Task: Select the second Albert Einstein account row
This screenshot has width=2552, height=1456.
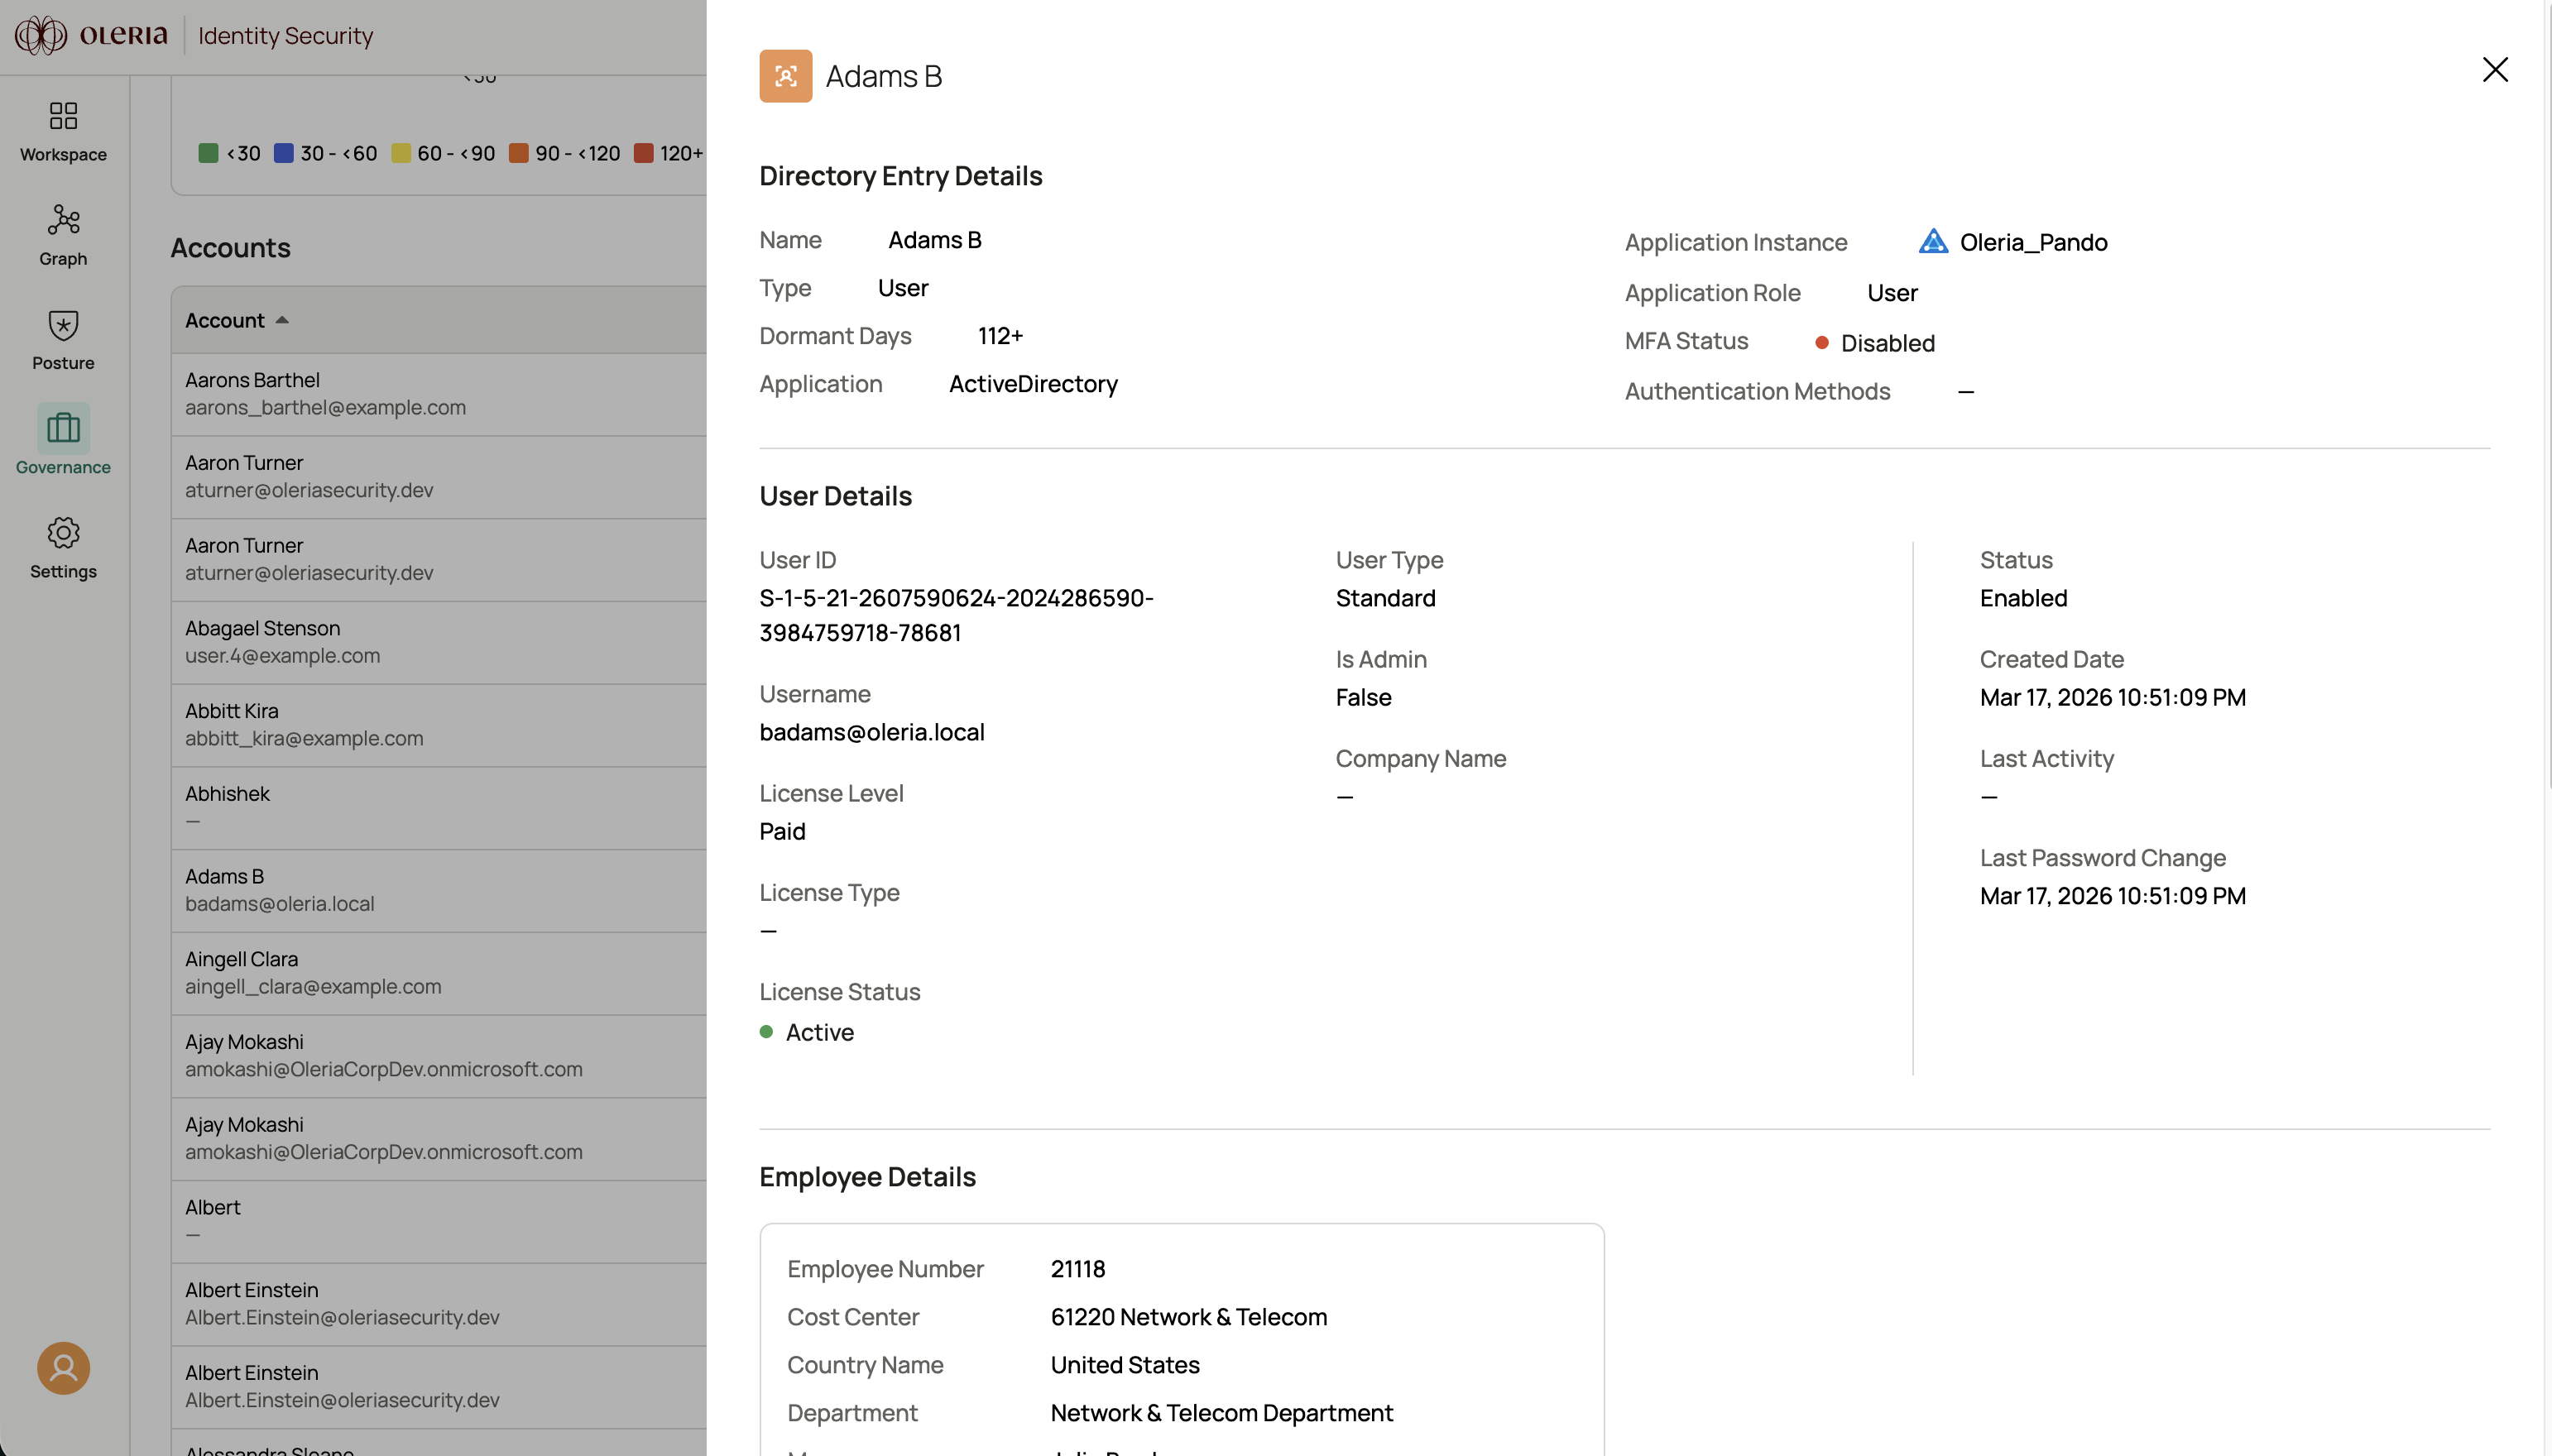Action: pyautogui.click(x=439, y=1386)
